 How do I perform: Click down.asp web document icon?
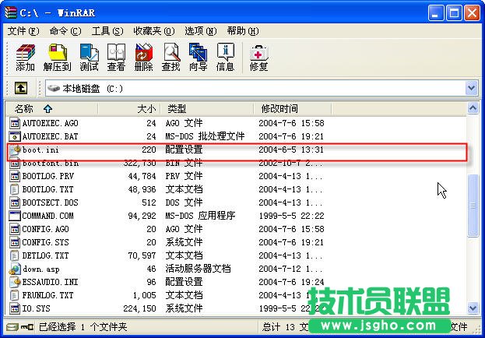coord(15,269)
